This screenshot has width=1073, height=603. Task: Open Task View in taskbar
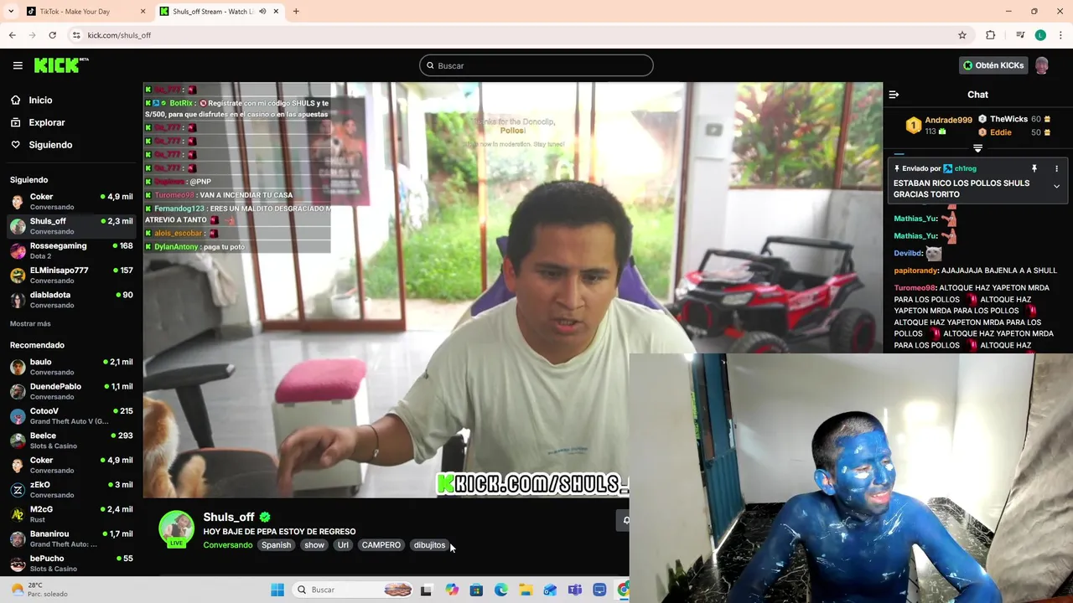pyautogui.click(x=426, y=590)
